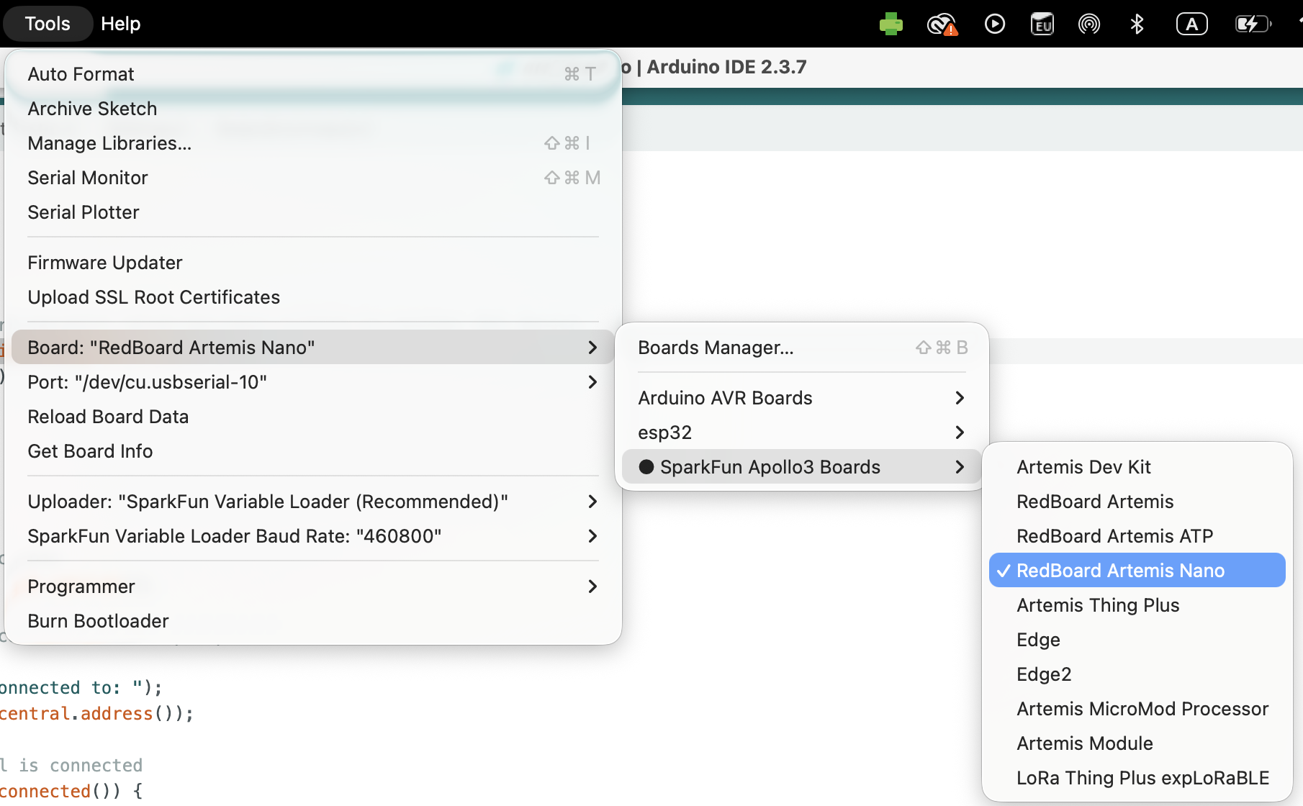This screenshot has width=1303, height=806.
Task: Open the Manage Libraries dialog
Action: 109,143
